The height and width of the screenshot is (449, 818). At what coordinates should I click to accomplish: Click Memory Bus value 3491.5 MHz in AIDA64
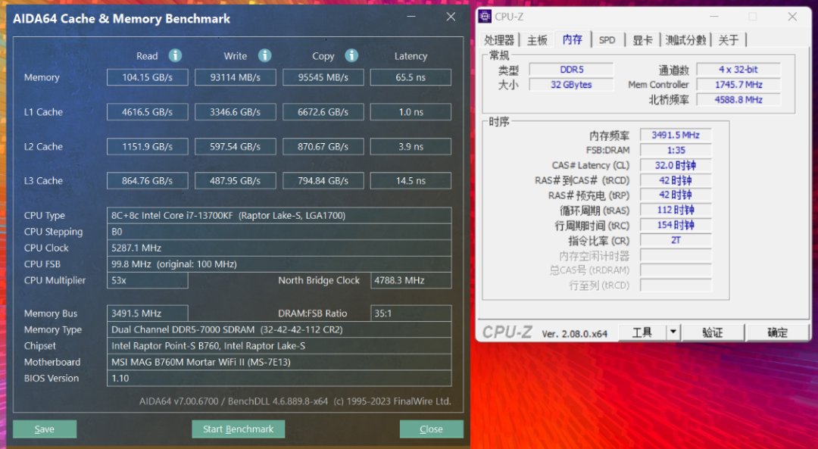click(148, 313)
